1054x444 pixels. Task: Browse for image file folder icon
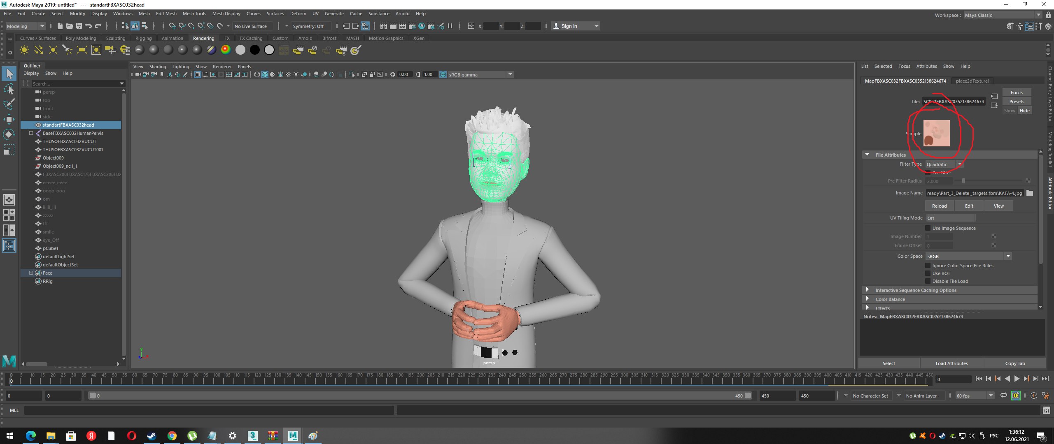click(1030, 193)
